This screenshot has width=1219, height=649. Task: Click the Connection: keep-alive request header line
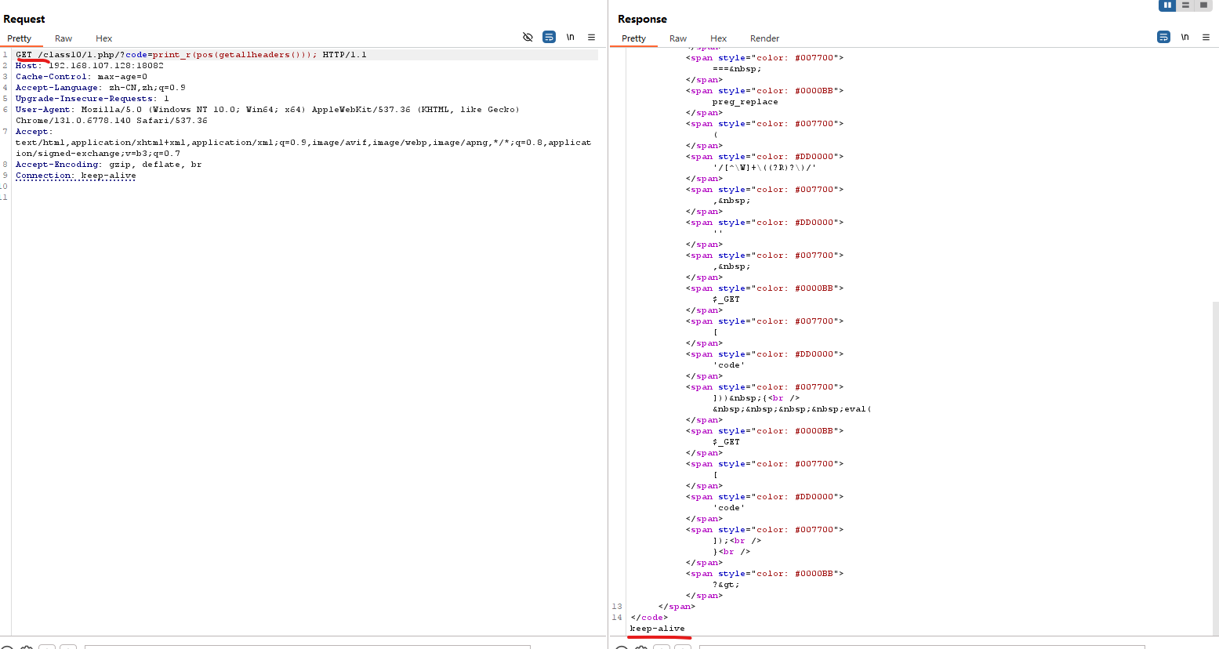coord(76,176)
